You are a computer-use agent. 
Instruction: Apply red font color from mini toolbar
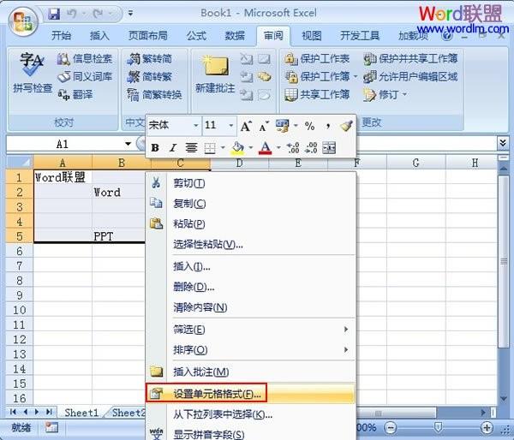[x=266, y=148]
